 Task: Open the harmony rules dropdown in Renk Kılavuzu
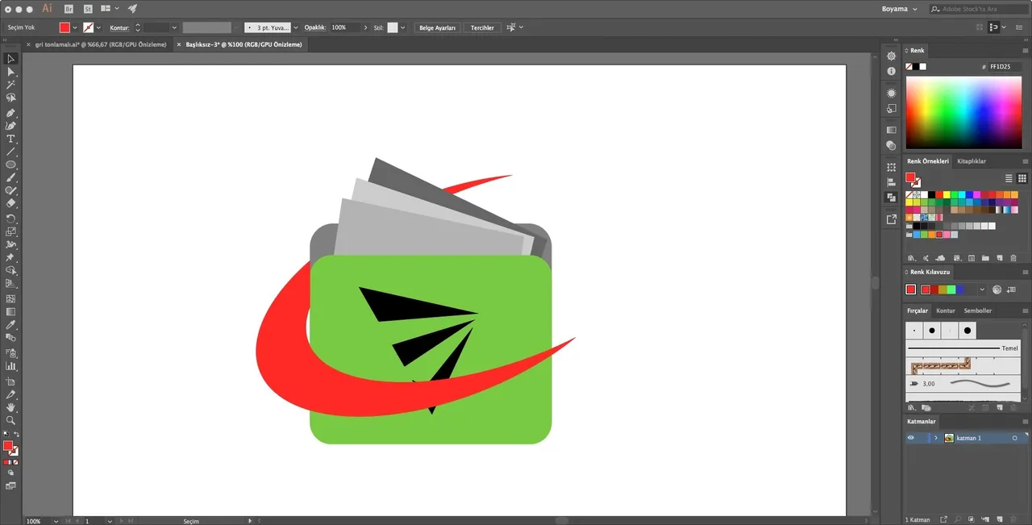click(982, 290)
